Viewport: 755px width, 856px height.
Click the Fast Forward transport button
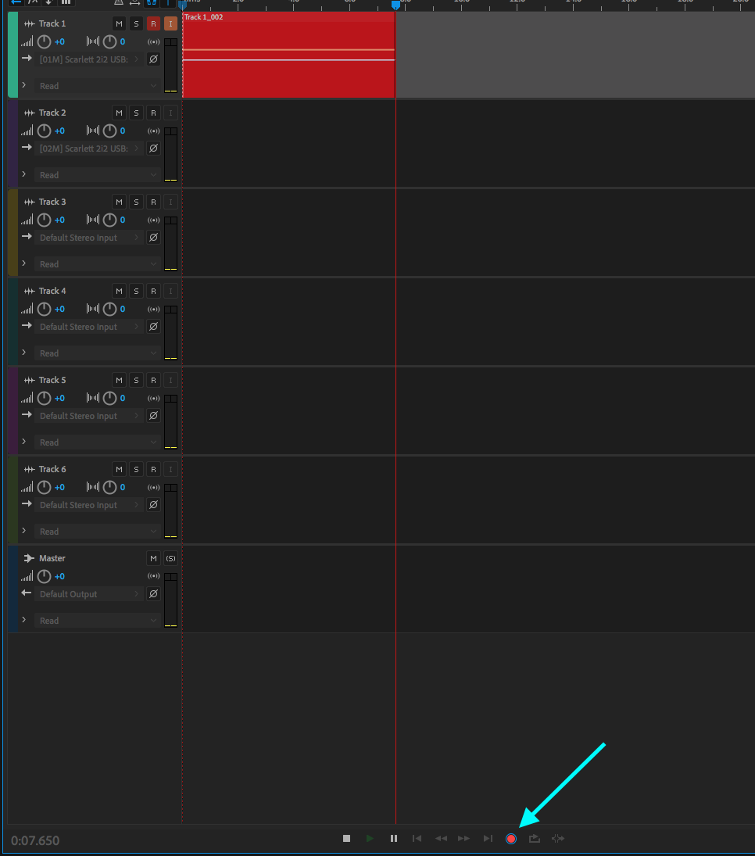click(x=463, y=839)
